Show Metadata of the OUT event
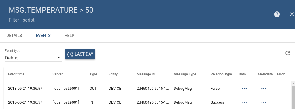 point(264,88)
